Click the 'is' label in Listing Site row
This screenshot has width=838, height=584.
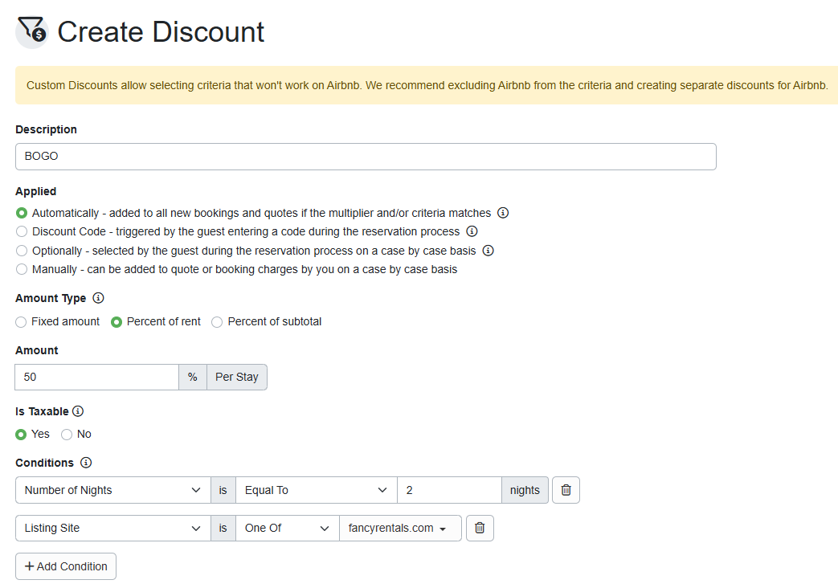223,528
